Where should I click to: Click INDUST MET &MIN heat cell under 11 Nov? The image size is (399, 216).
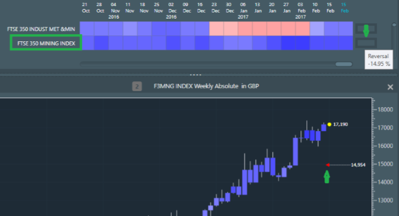pos(130,29)
